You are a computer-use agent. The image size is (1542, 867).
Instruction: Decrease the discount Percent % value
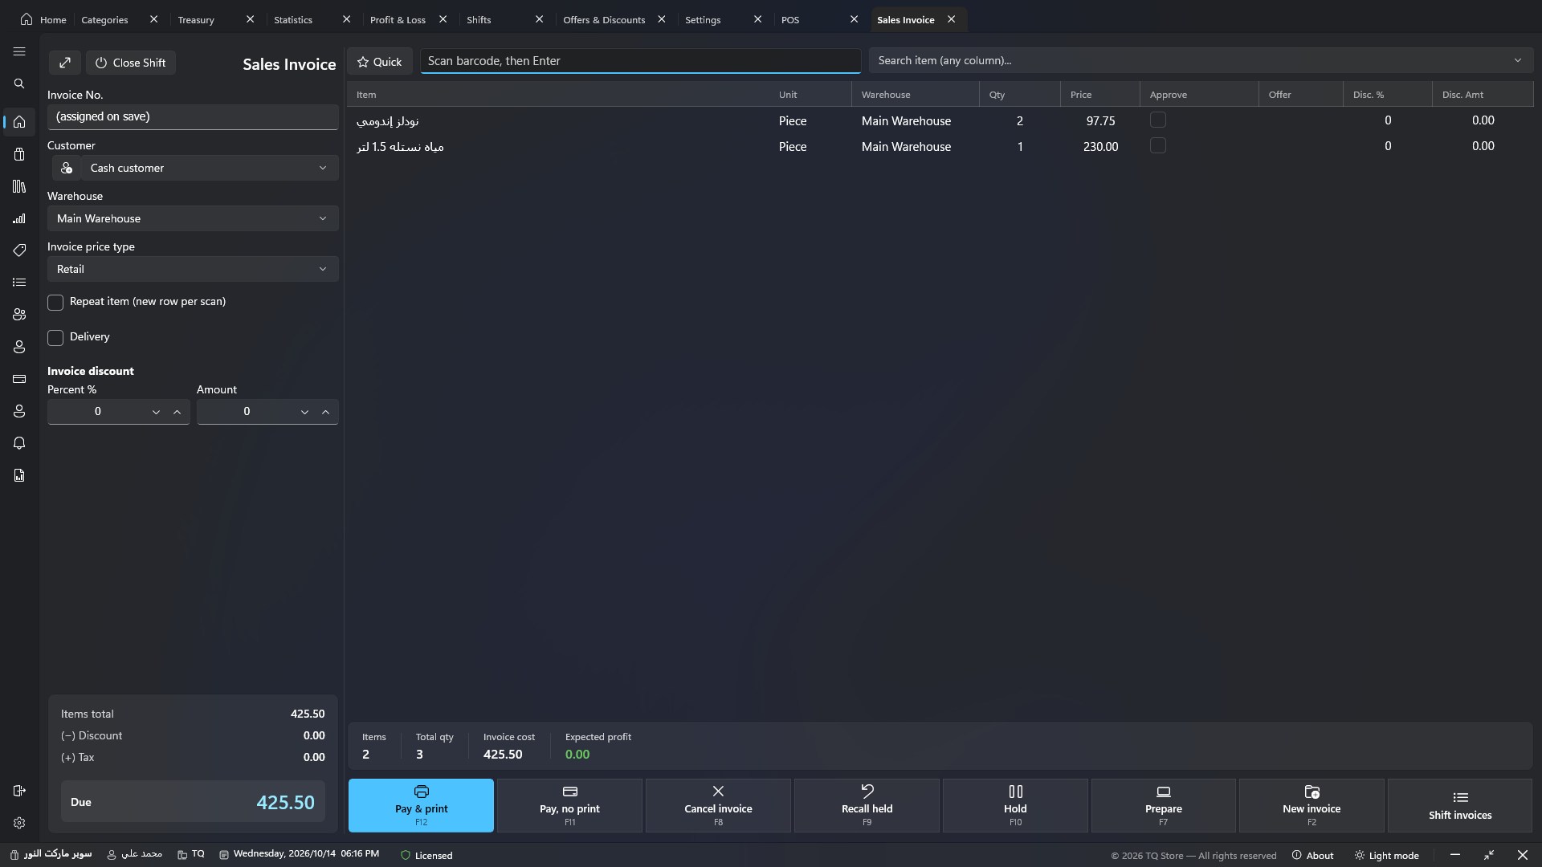click(156, 412)
